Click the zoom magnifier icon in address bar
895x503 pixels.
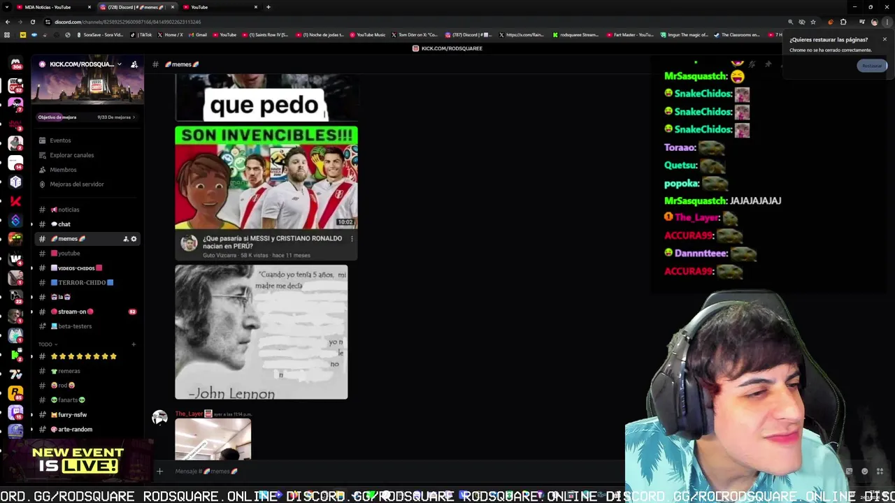click(791, 22)
